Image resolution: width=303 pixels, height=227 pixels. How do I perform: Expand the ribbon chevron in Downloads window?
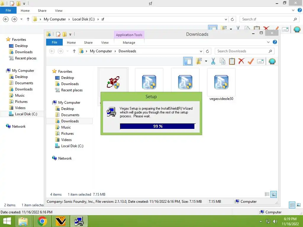coord(268,42)
